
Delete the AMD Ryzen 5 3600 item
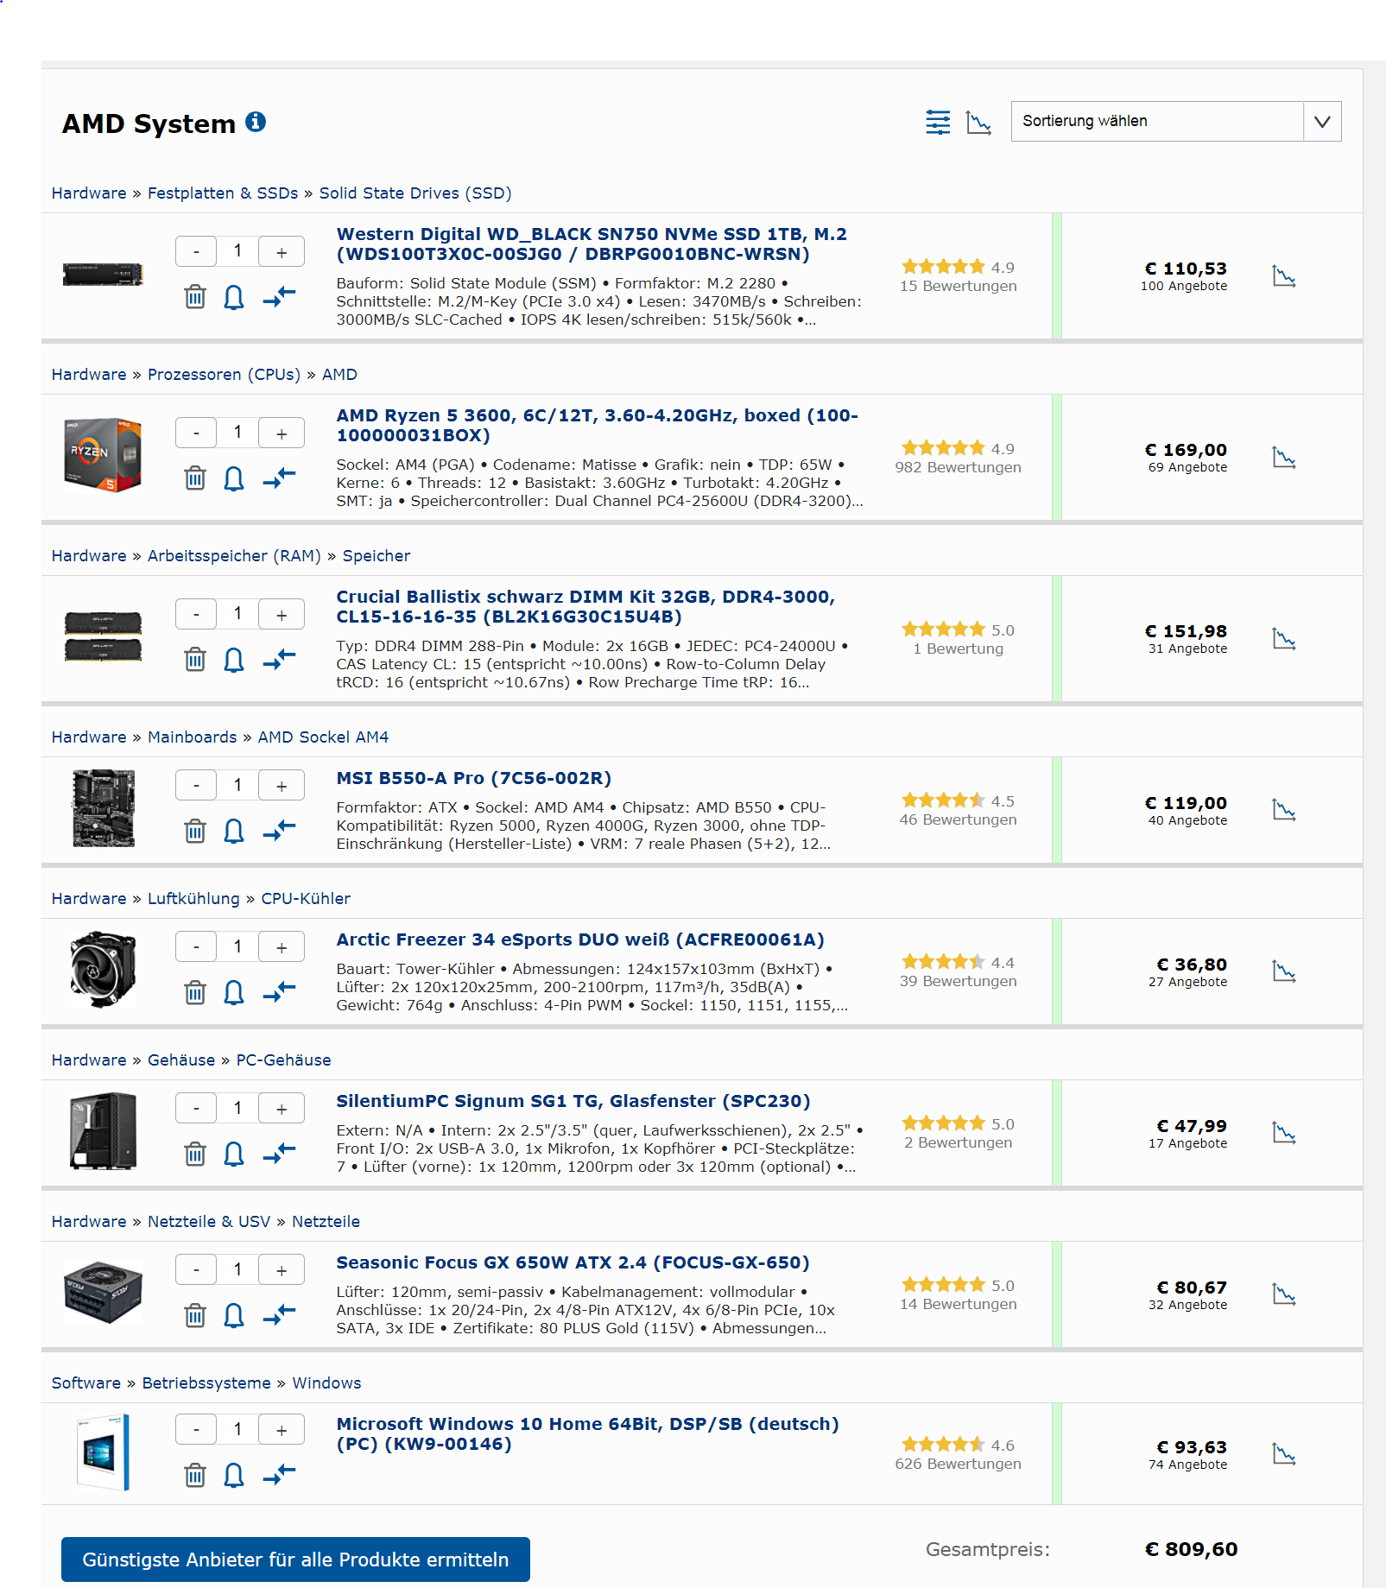[195, 478]
